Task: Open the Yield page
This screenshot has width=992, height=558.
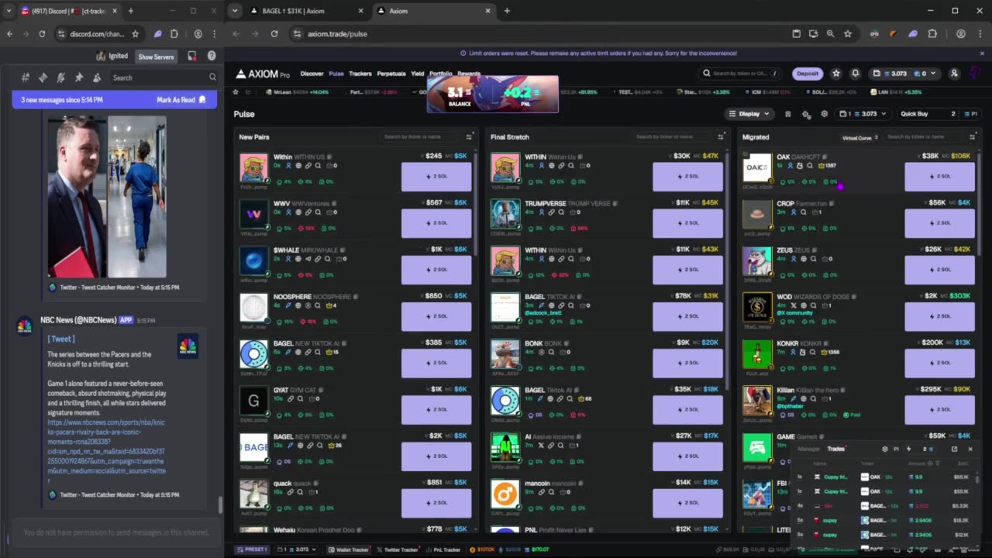Action: [x=417, y=74]
